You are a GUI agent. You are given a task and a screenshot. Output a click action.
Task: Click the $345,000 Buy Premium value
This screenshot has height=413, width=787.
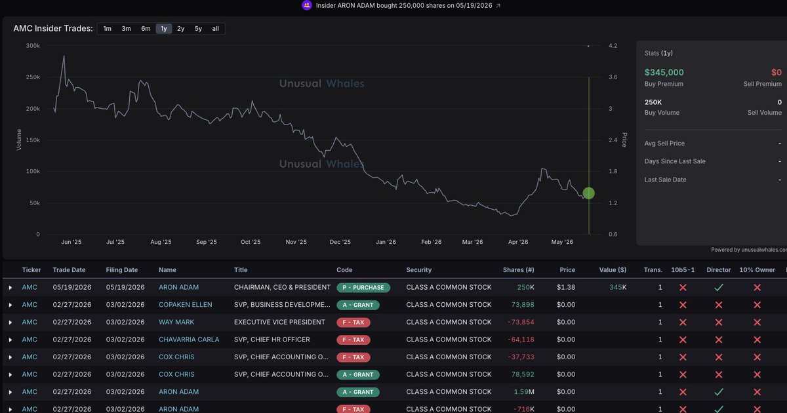click(x=664, y=72)
